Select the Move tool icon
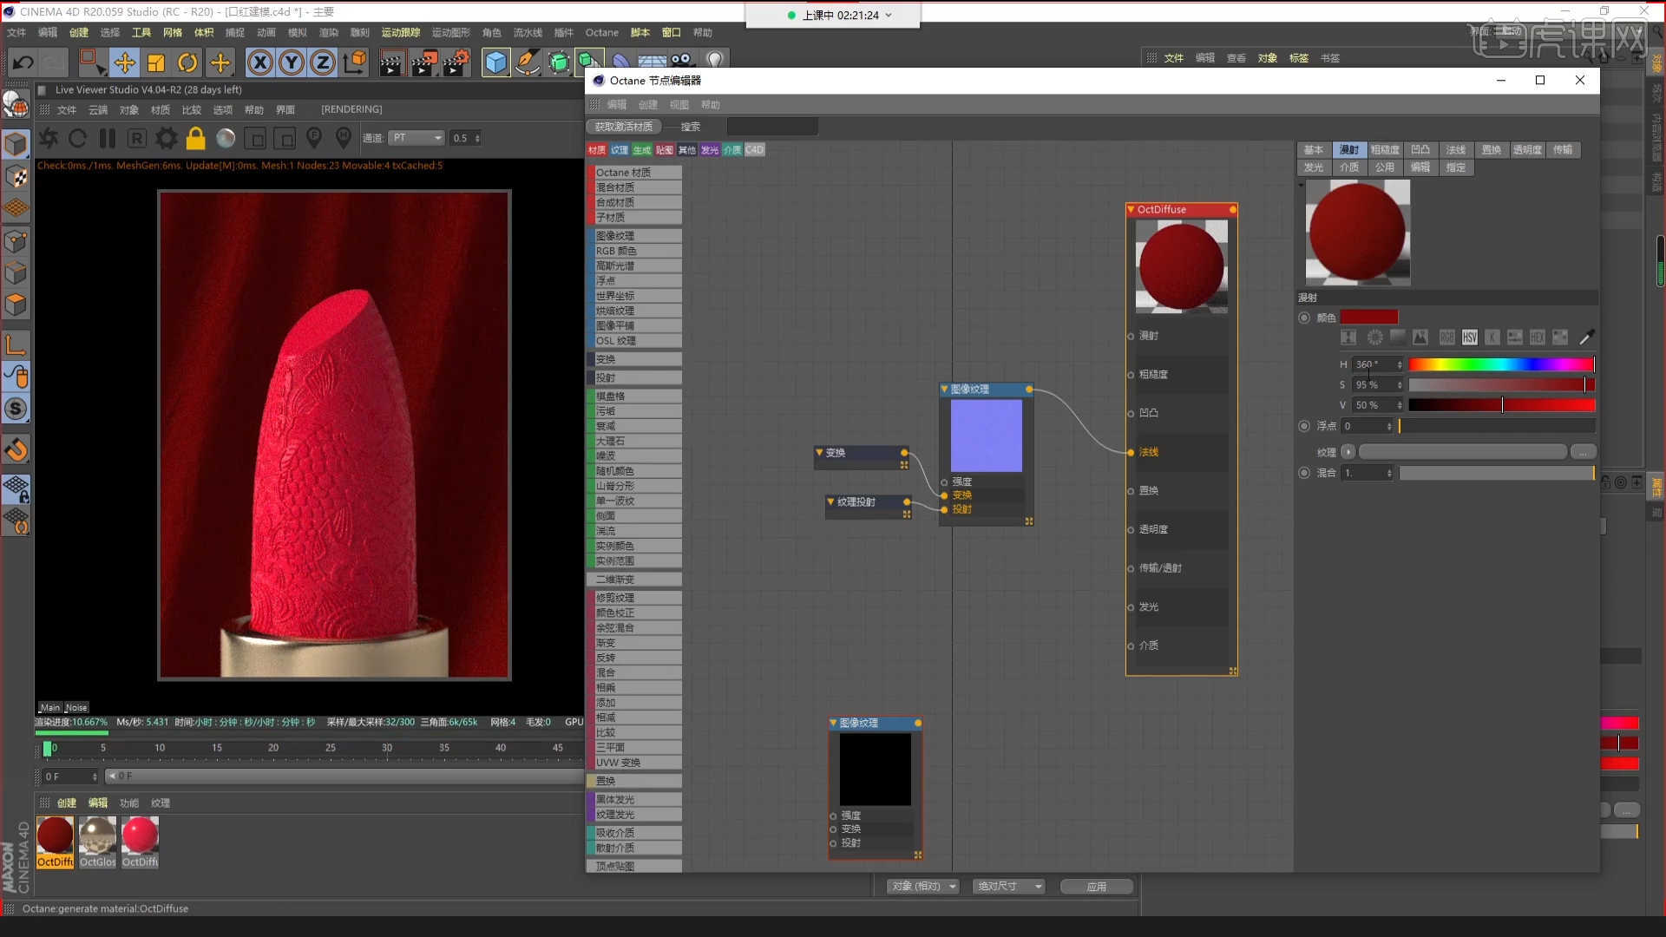Image resolution: width=1666 pixels, height=937 pixels. (x=125, y=62)
